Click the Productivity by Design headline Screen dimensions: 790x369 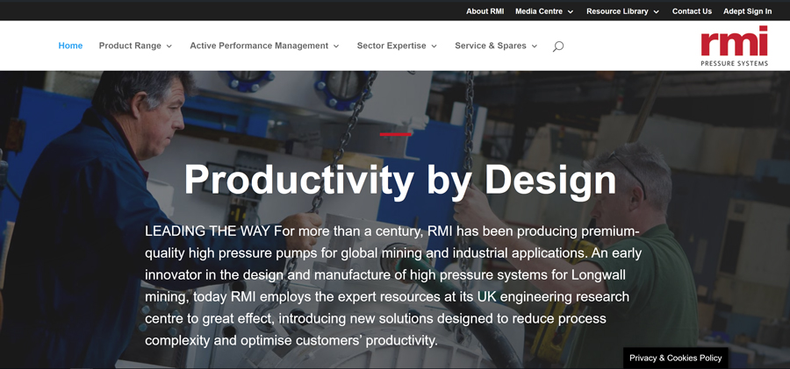400,180
